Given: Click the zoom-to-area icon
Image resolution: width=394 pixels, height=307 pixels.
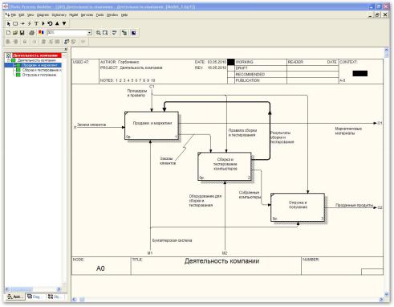Looking at the screenshot, I should click(105, 33).
